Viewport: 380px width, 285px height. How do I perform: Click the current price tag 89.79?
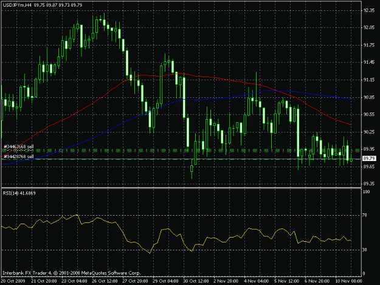(369, 159)
